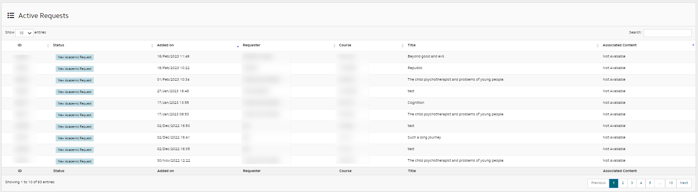Sort by Associated Content column
Screen dimensions: 698x192
[x=620, y=45]
